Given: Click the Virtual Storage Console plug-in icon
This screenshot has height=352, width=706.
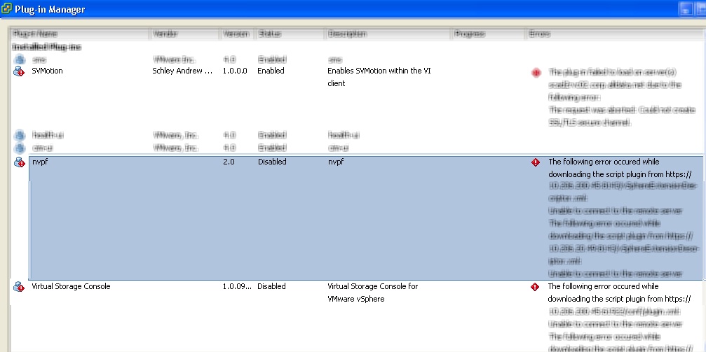Looking at the screenshot, I should coord(19,287).
